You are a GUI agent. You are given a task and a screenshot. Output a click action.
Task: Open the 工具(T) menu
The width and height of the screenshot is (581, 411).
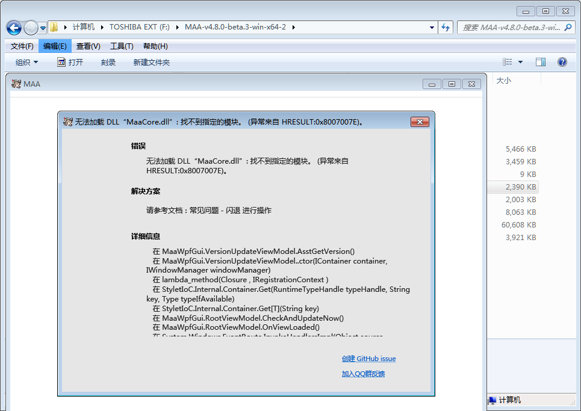(121, 46)
